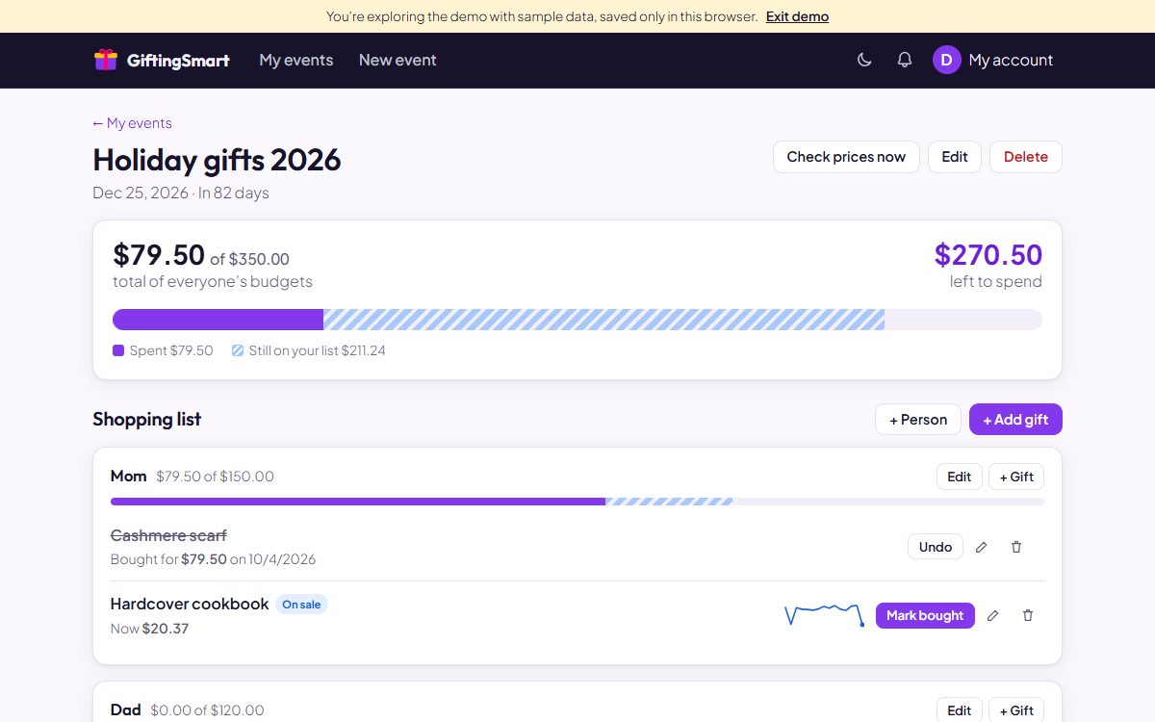
Task: Edit Dad's budget section
Action: coord(960,710)
